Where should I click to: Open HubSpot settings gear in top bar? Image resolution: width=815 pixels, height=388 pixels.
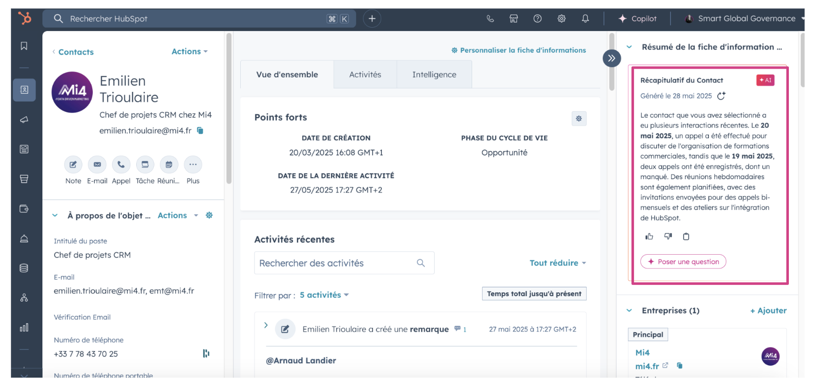pyautogui.click(x=561, y=19)
